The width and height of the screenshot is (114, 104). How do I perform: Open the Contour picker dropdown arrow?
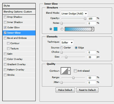click(x=69, y=71)
